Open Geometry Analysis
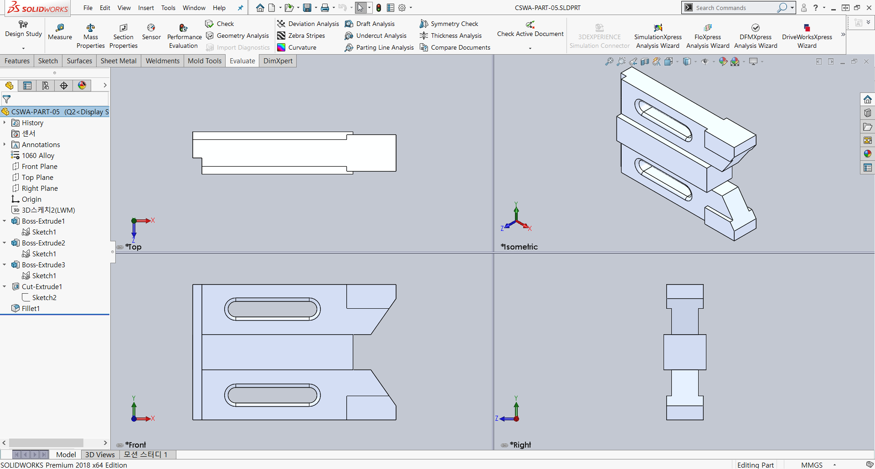 pos(237,36)
